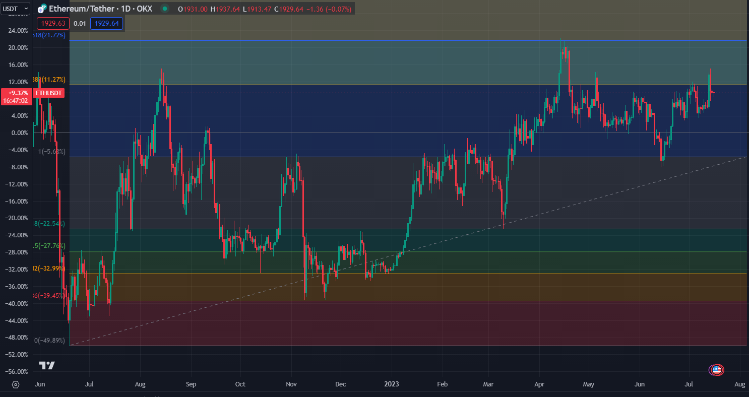
Task: Click the Nov label on the time axis
Action: coord(291,384)
